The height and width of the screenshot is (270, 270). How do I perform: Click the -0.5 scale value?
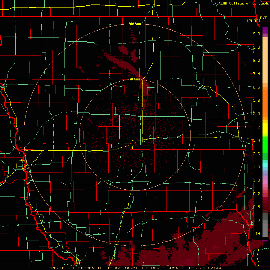(256, 207)
